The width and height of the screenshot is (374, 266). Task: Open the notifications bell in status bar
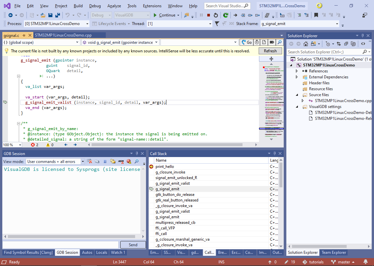(x=365, y=262)
